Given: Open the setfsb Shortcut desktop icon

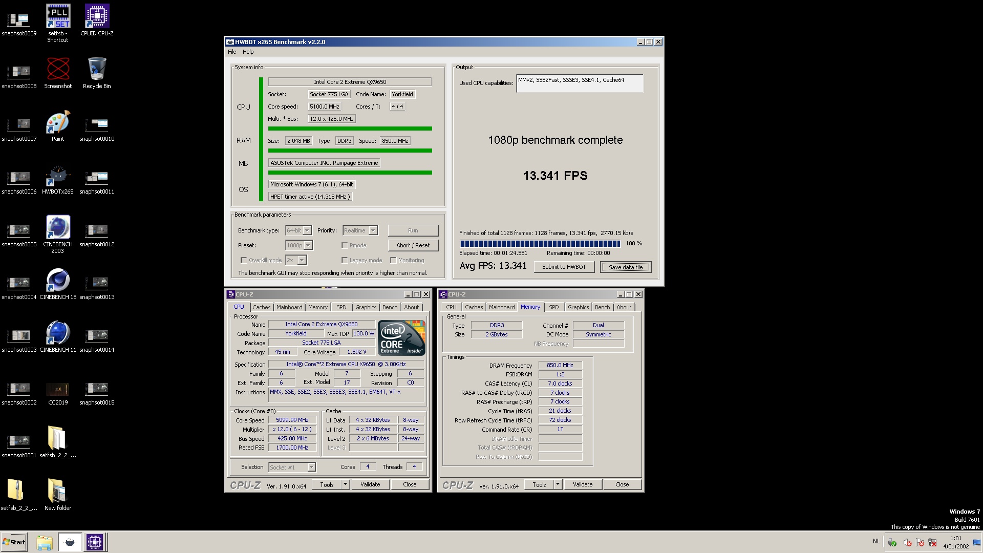Looking at the screenshot, I should click(x=58, y=23).
